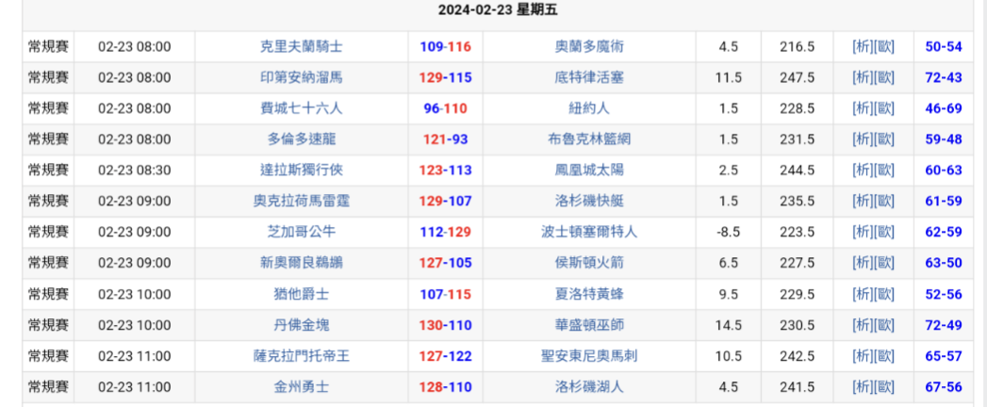Select total value 235.5
987x407 pixels.
pos(797,201)
